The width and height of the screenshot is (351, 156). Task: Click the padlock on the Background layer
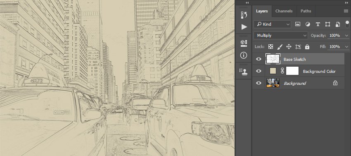[335, 83]
